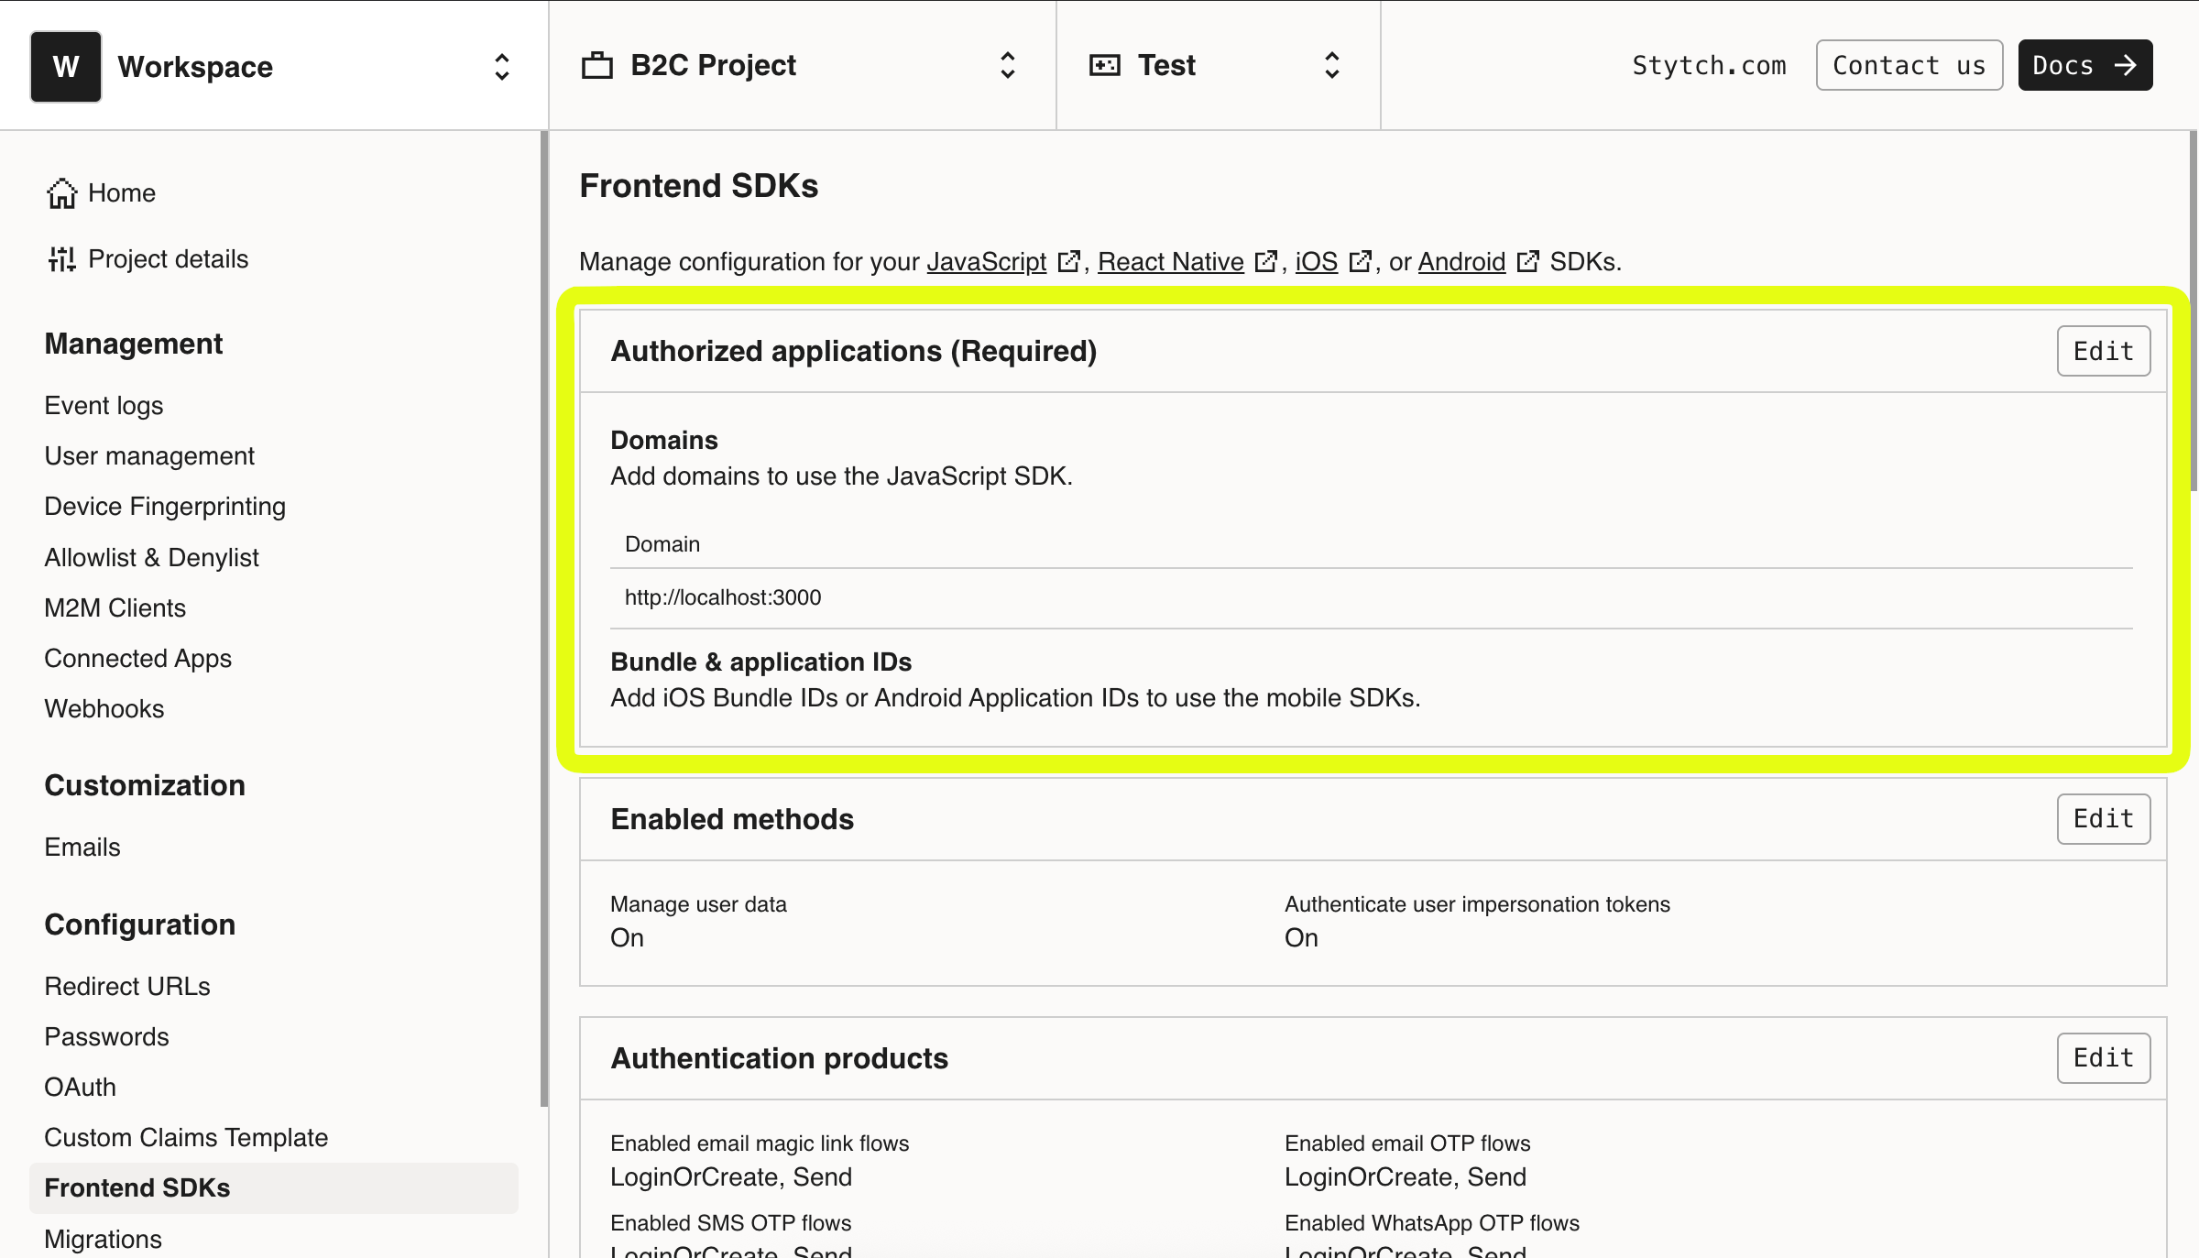Go to Connected Apps

pos(137,658)
